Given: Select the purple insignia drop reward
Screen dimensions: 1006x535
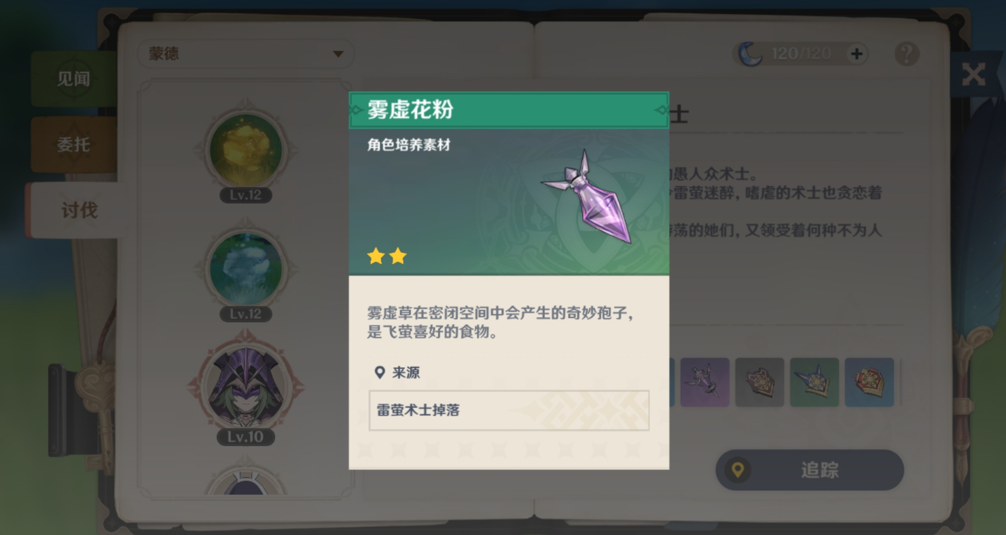Looking at the screenshot, I should (x=705, y=382).
